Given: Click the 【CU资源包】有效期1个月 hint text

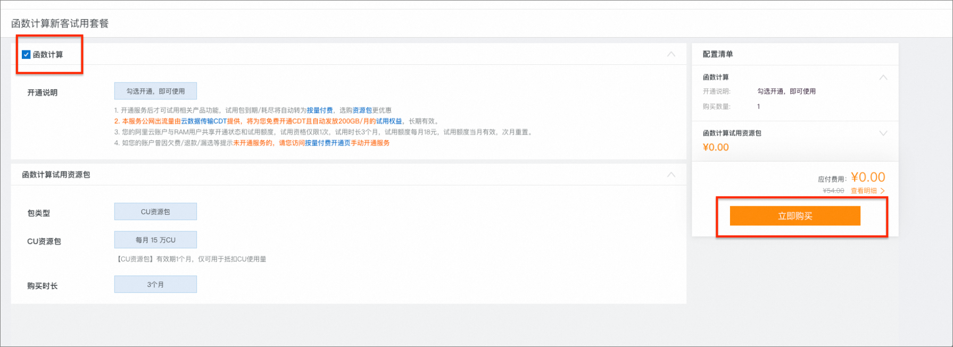Looking at the screenshot, I should 191,259.
